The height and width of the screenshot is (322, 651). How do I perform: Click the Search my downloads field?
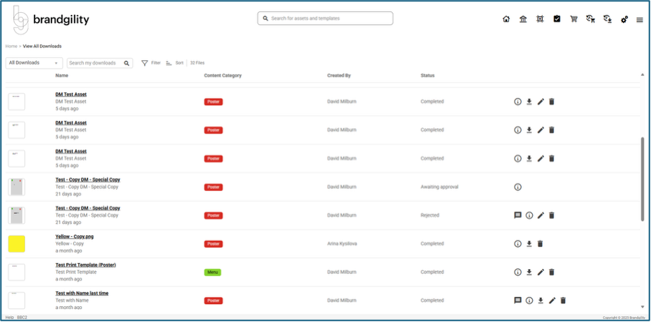click(x=95, y=63)
